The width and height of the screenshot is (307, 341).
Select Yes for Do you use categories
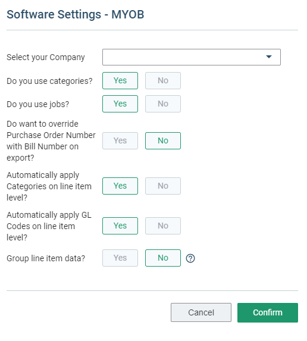tap(120, 80)
